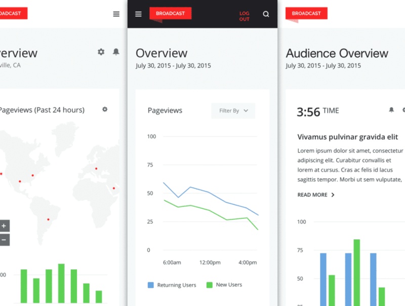Toggle Returning Users legend label

(x=176, y=285)
